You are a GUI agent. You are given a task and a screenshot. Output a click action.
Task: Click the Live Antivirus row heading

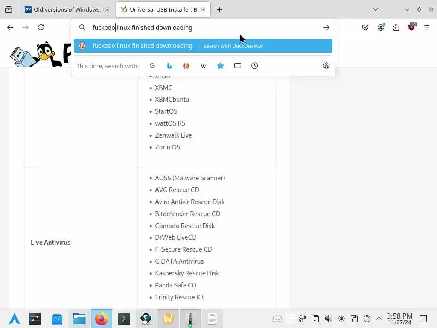(50, 243)
